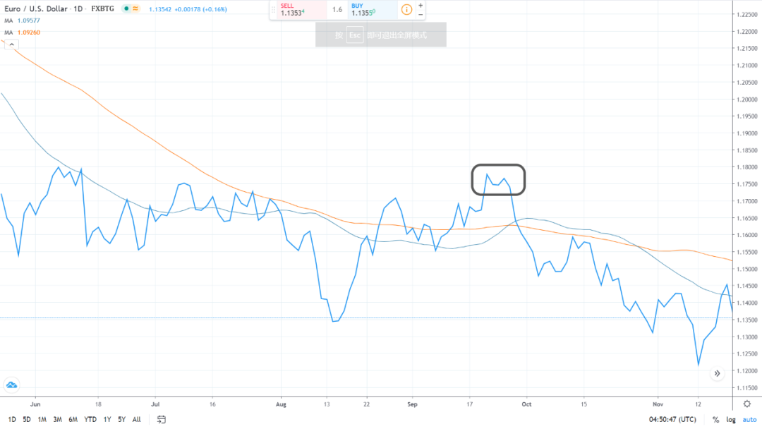This screenshot has width=762, height=429.
Task: Toggle auto scale mode
Action: (x=749, y=419)
